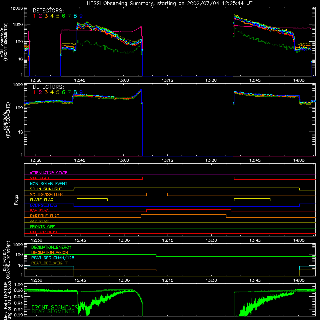This screenshot has height=320, width=320.
Task: Click 13:45 tick below front segments plot
Action: click(x=255, y=80)
